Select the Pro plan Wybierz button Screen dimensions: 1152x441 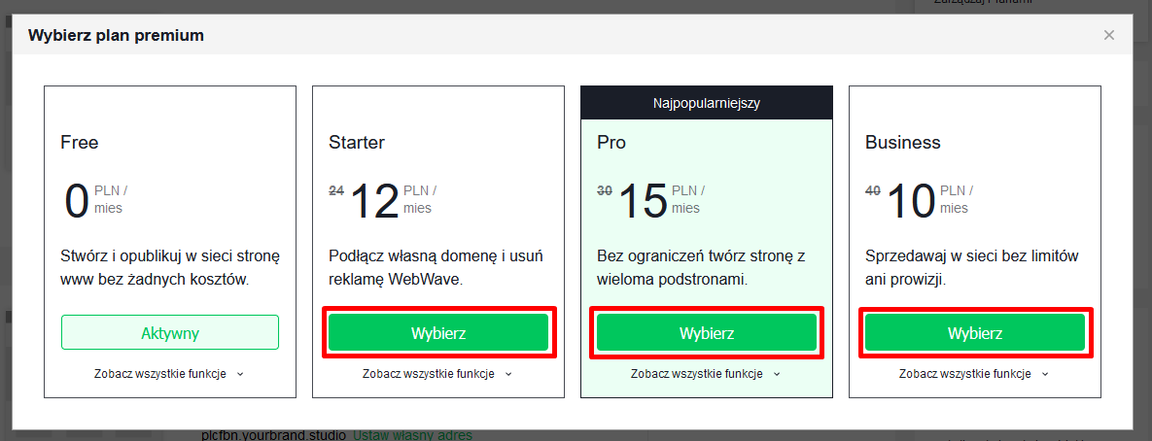(x=707, y=332)
